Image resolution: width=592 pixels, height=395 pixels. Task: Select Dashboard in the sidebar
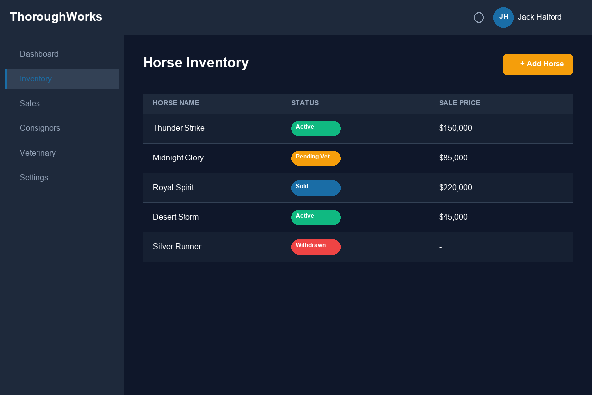coord(39,54)
